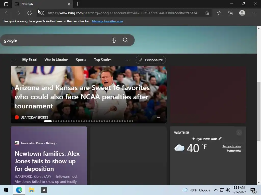The image size is (261, 195).
Task: Start voice search with microphone icon
Action: (x=114, y=40)
